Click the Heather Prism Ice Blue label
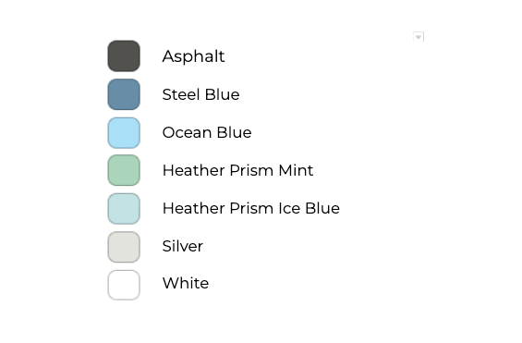 pos(251,208)
